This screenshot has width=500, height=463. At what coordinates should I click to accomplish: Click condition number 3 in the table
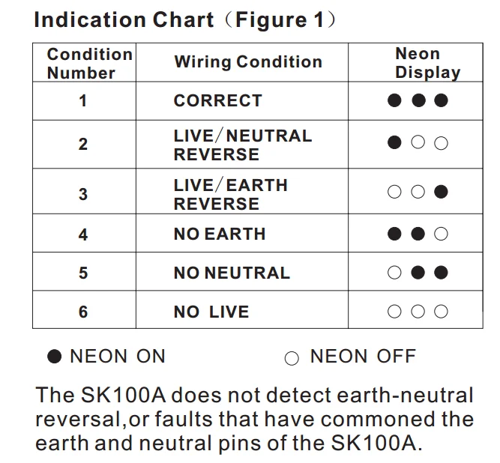click(83, 194)
